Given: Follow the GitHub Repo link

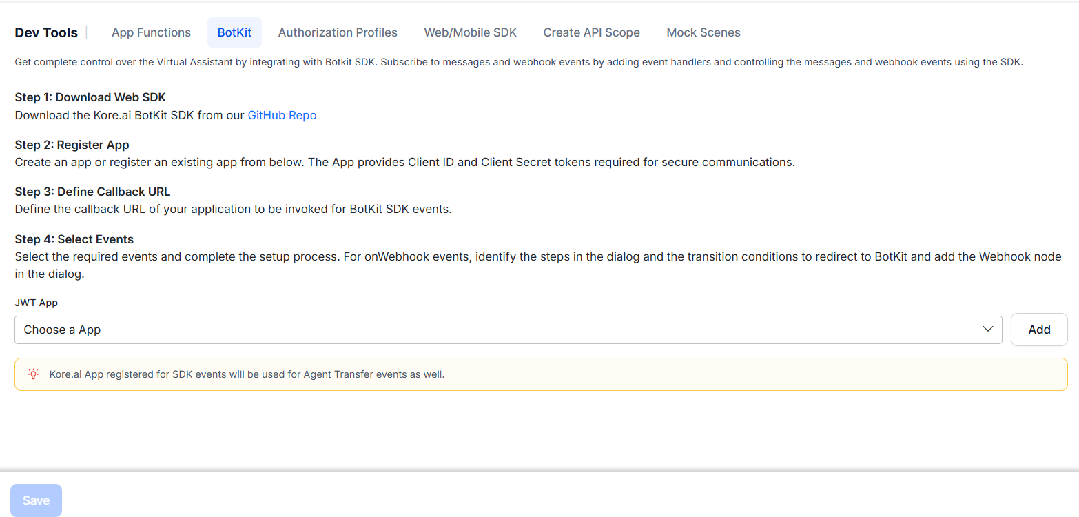Looking at the screenshot, I should (282, 115).
